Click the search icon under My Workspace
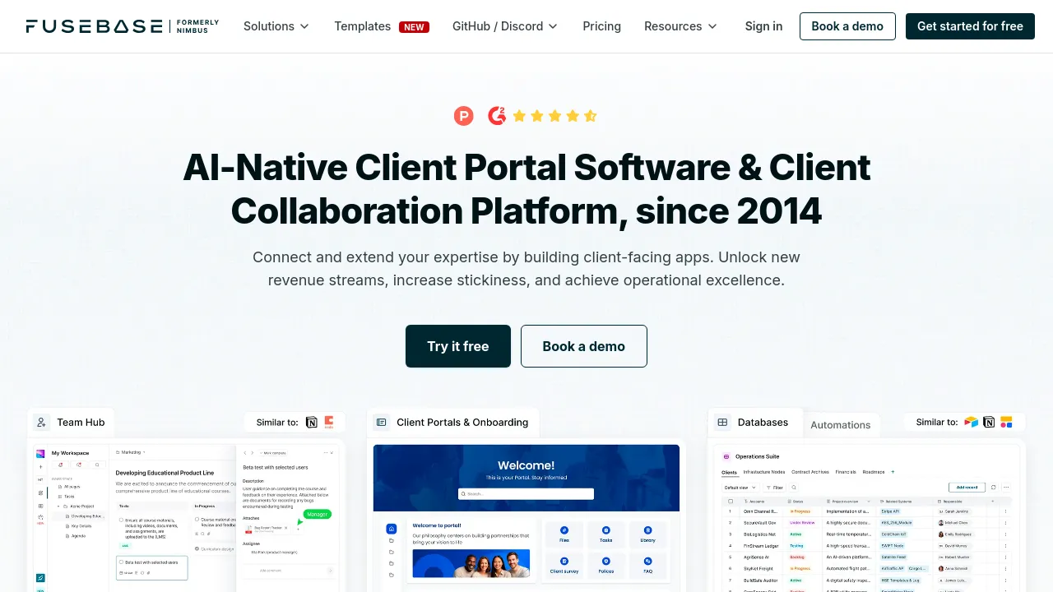1053x592 pixels. pyautogui.click(x=97, y=465)
